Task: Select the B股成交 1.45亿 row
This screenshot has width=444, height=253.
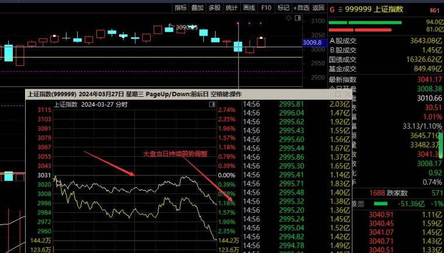Action: pos(385,50)
